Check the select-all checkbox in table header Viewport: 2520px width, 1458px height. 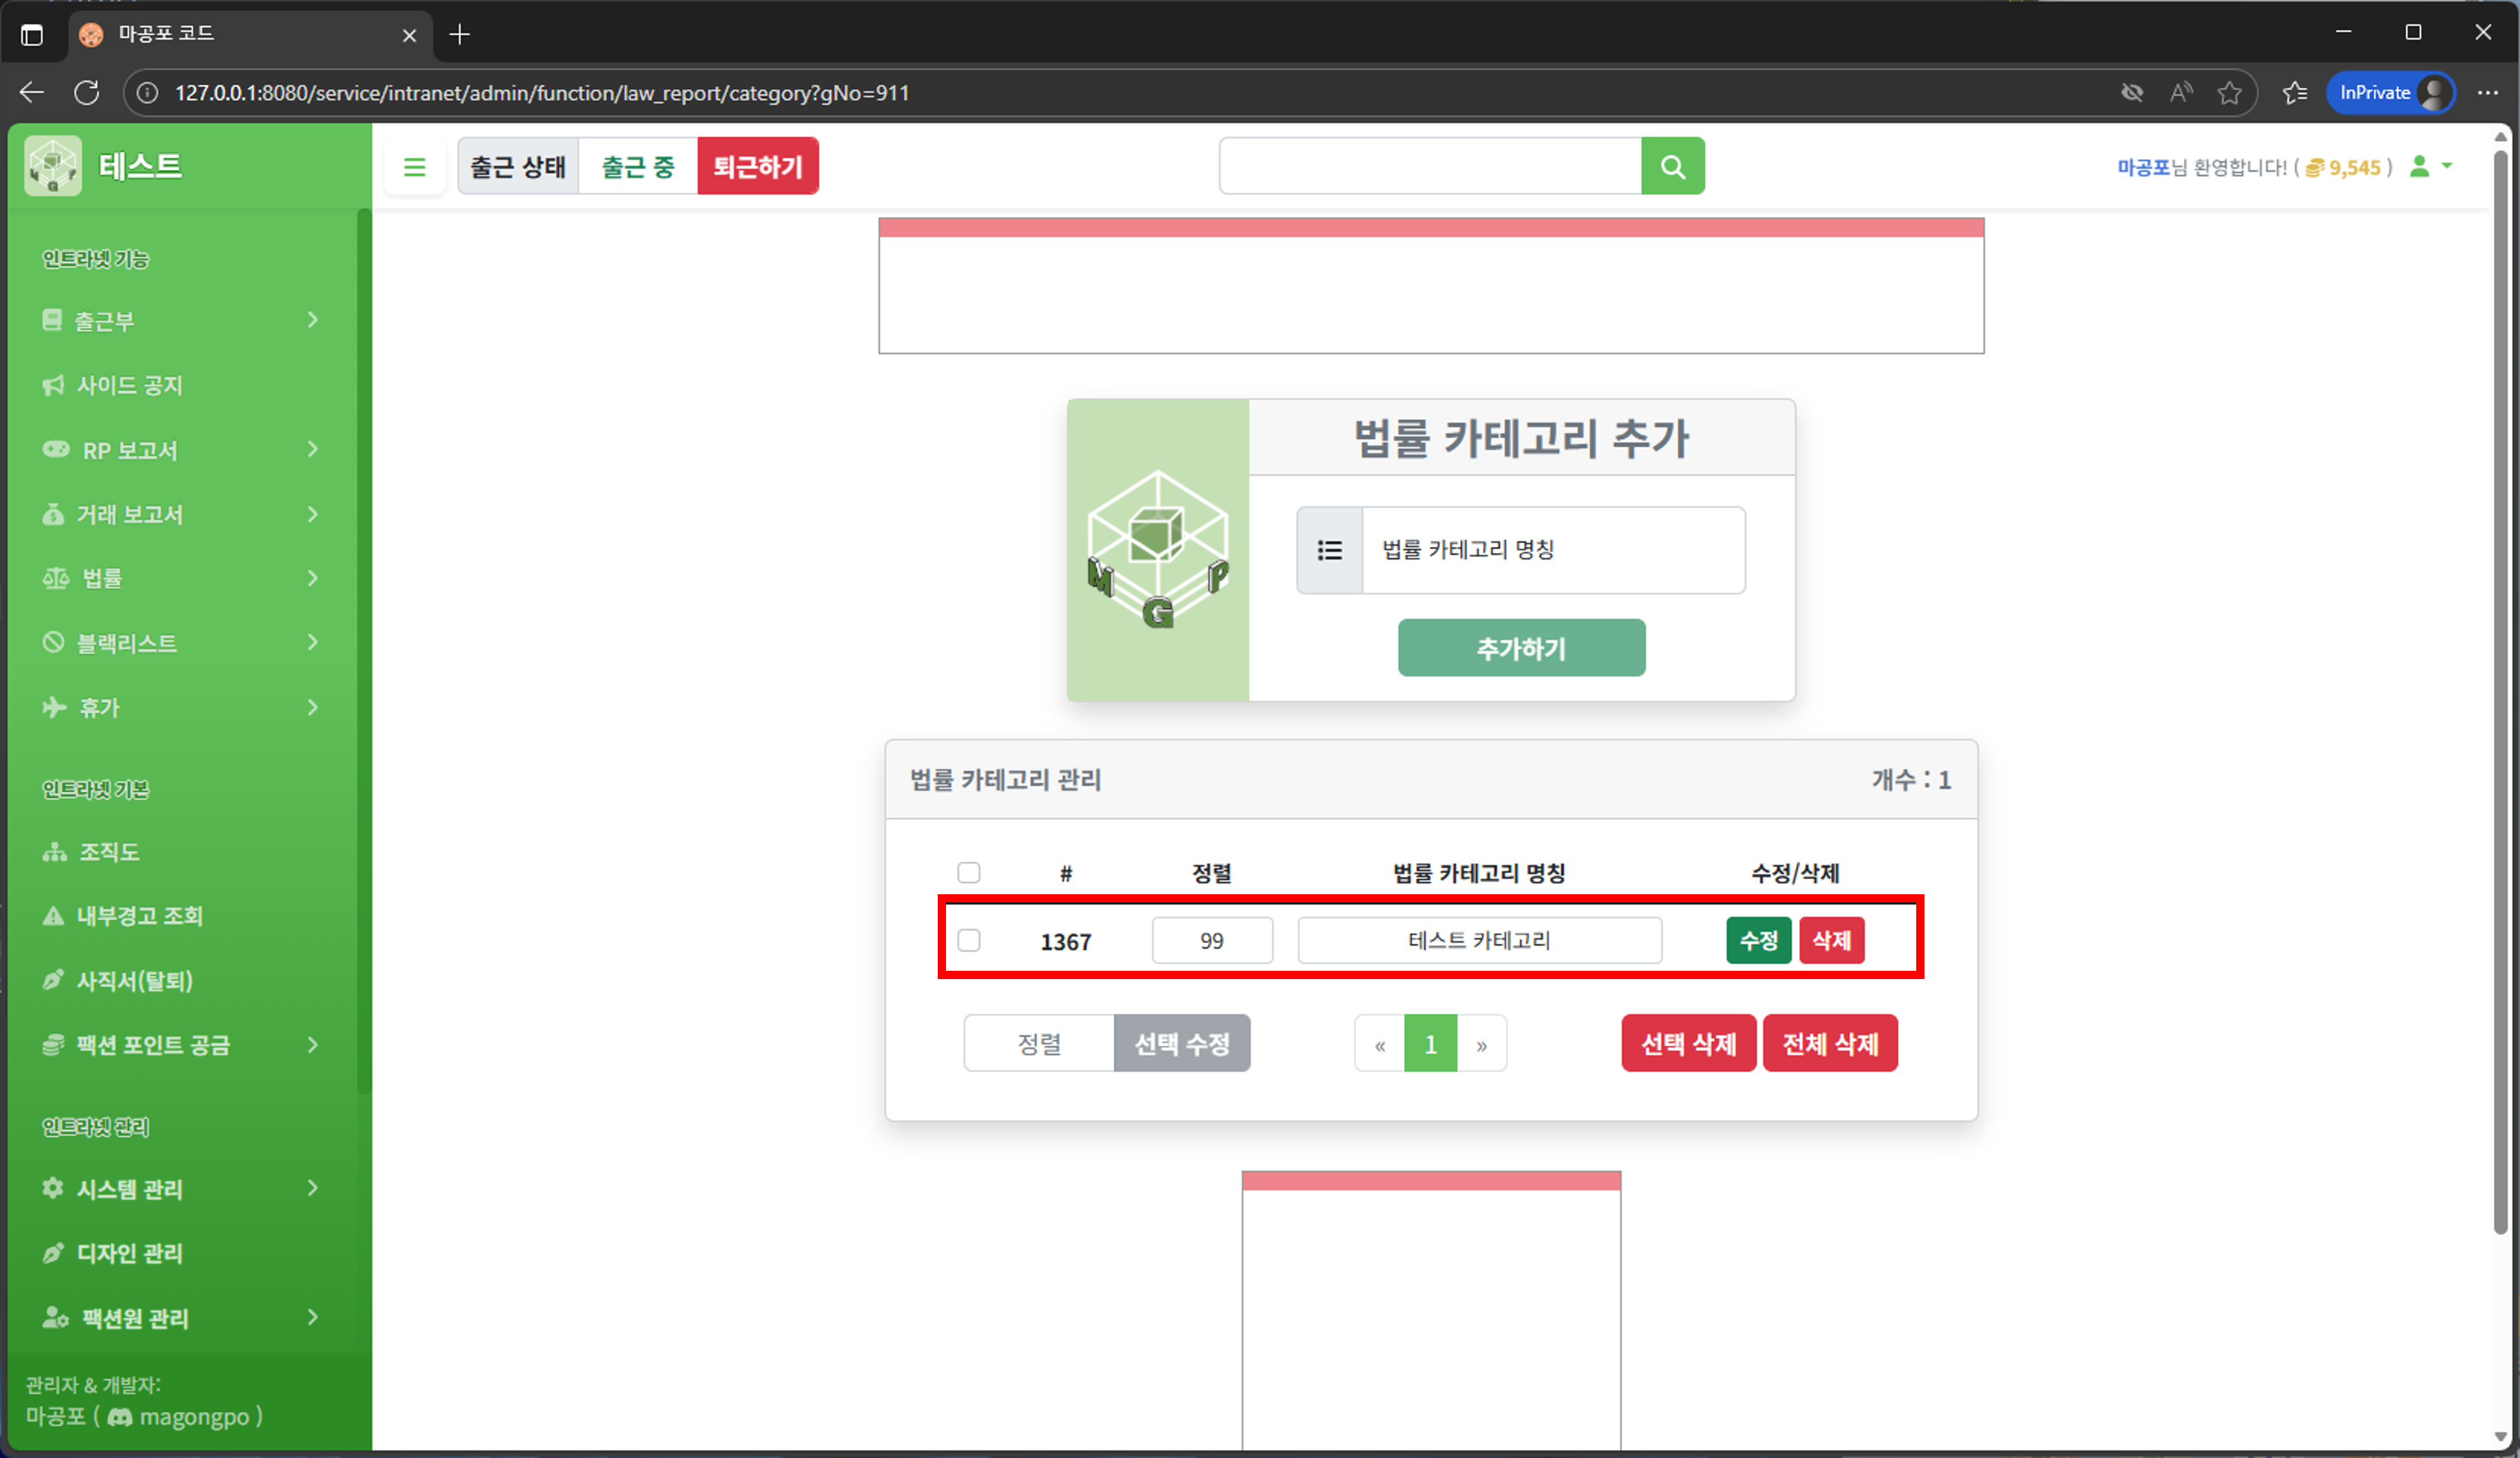tap(968, 872)
